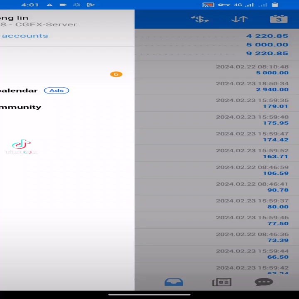
Task: Tap the TikTok logo
Action: 21,147
